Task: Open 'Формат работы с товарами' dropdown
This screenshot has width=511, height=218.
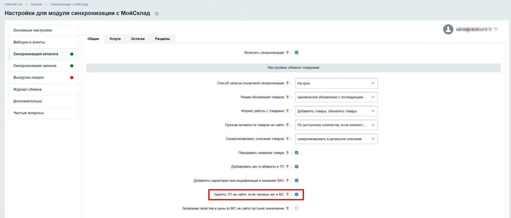Action: 336,111
